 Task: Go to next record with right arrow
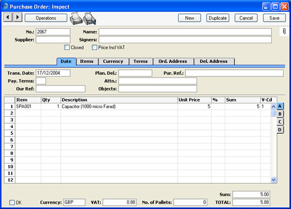(17, 17)
